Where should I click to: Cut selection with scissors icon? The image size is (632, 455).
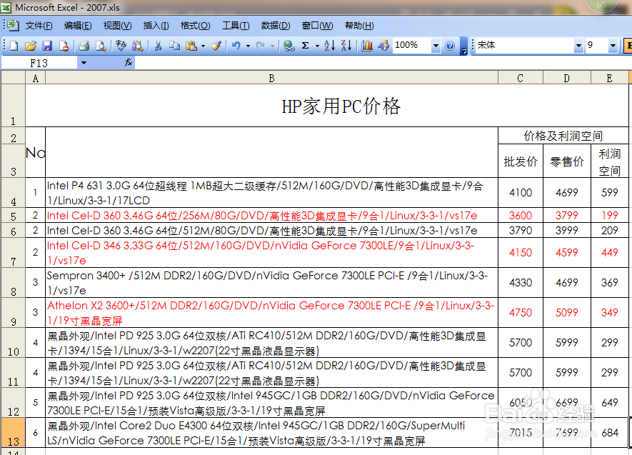click(158, 46)
